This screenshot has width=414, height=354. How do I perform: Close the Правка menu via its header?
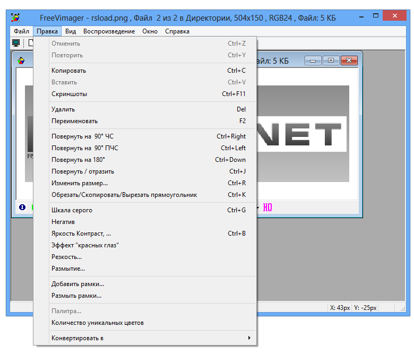pos(47,31)
